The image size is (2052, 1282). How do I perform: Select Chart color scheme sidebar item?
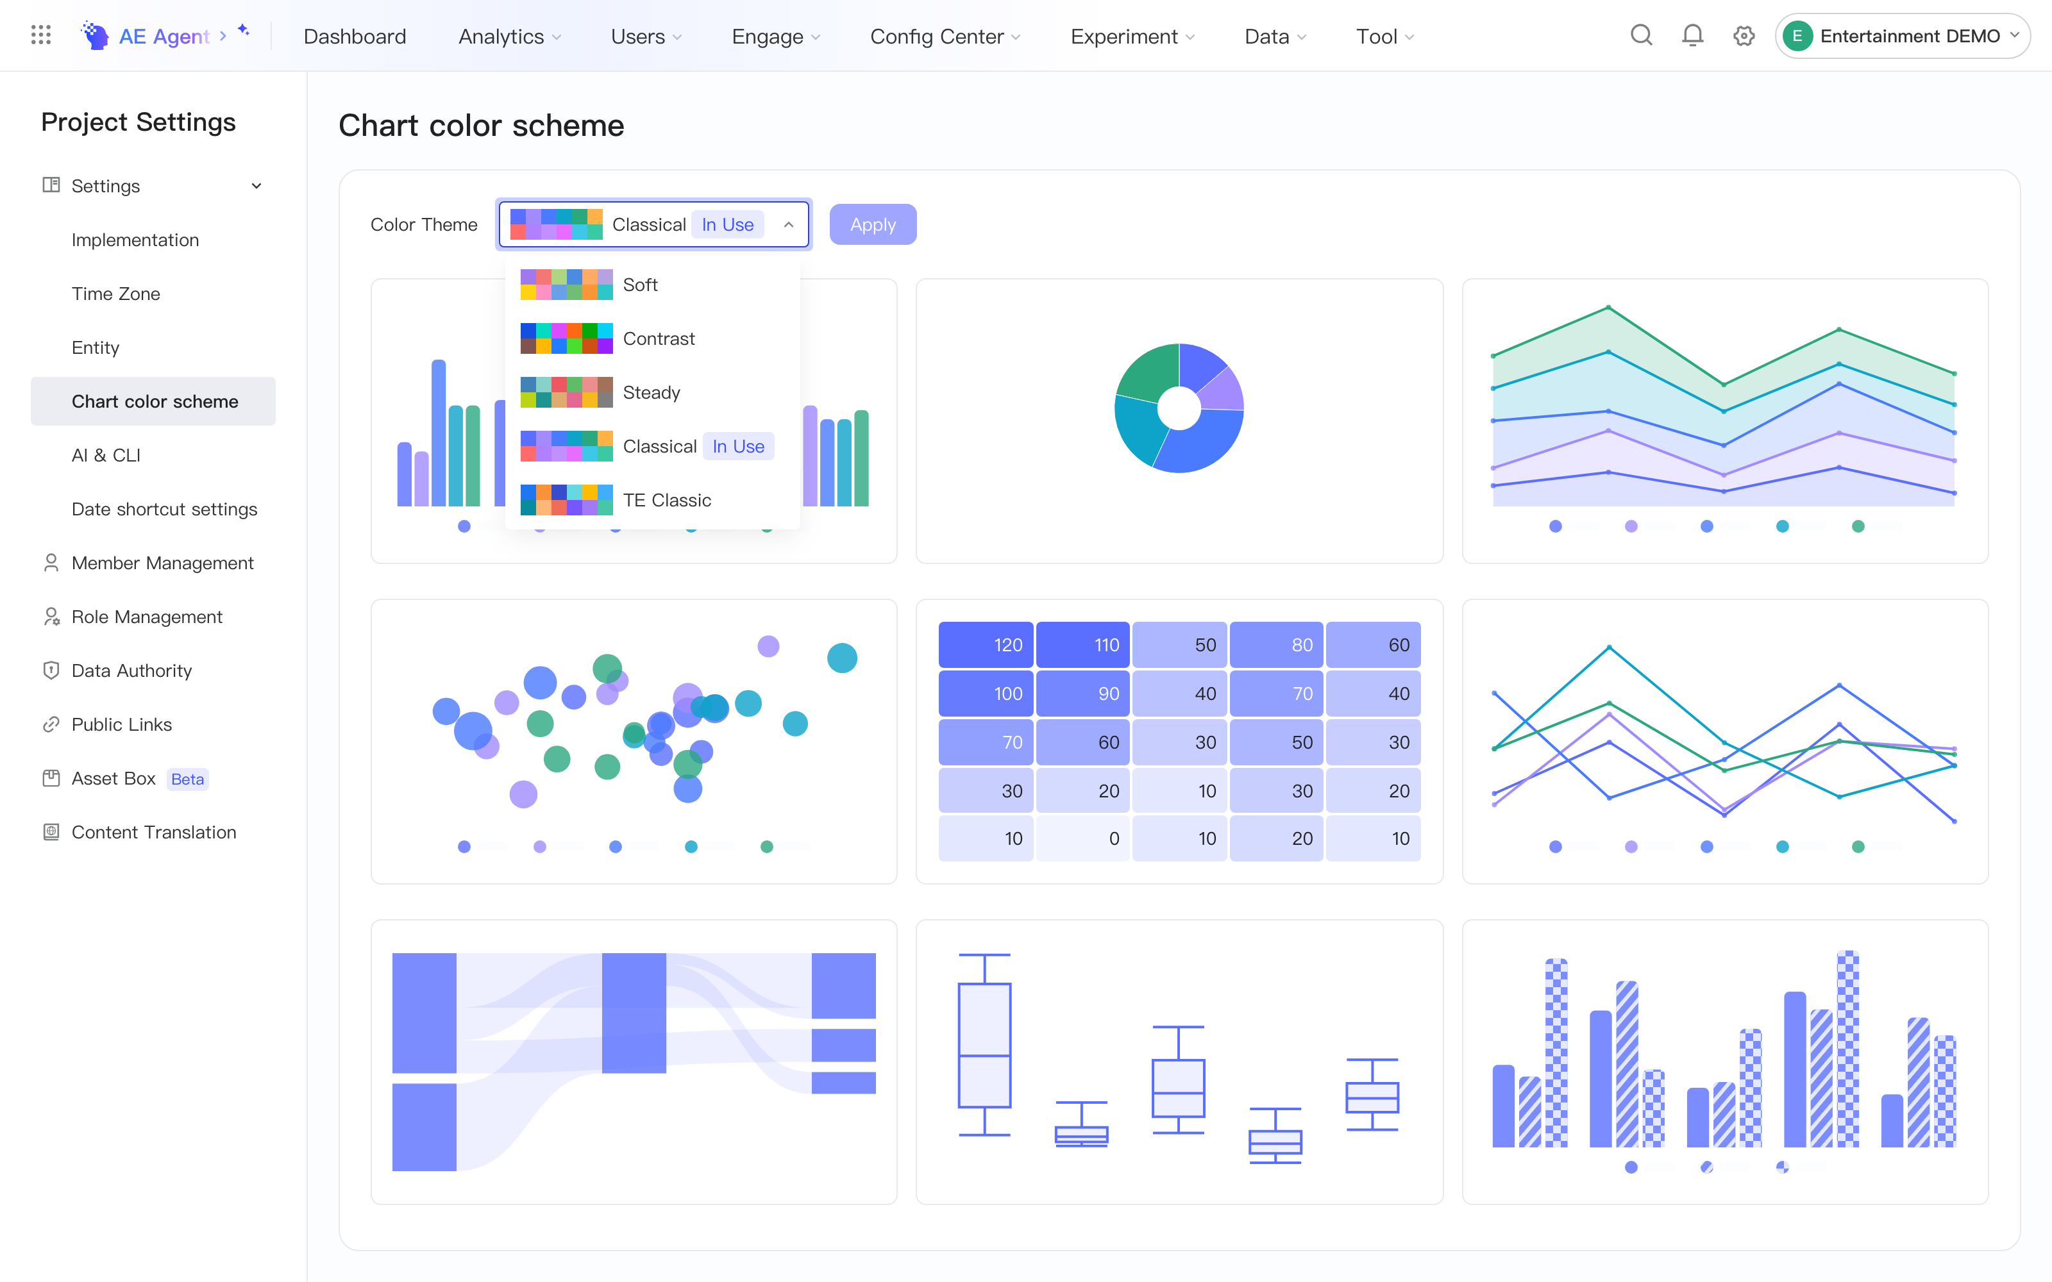click(x=153, y=401)
